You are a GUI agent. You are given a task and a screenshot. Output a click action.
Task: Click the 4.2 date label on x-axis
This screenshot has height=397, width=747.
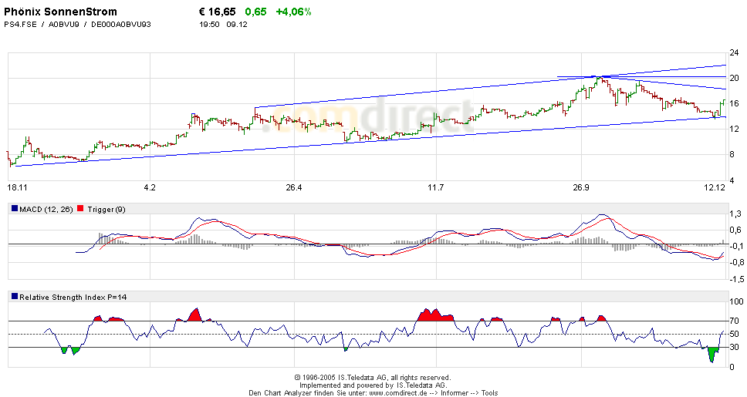click(x=150, y=188)
